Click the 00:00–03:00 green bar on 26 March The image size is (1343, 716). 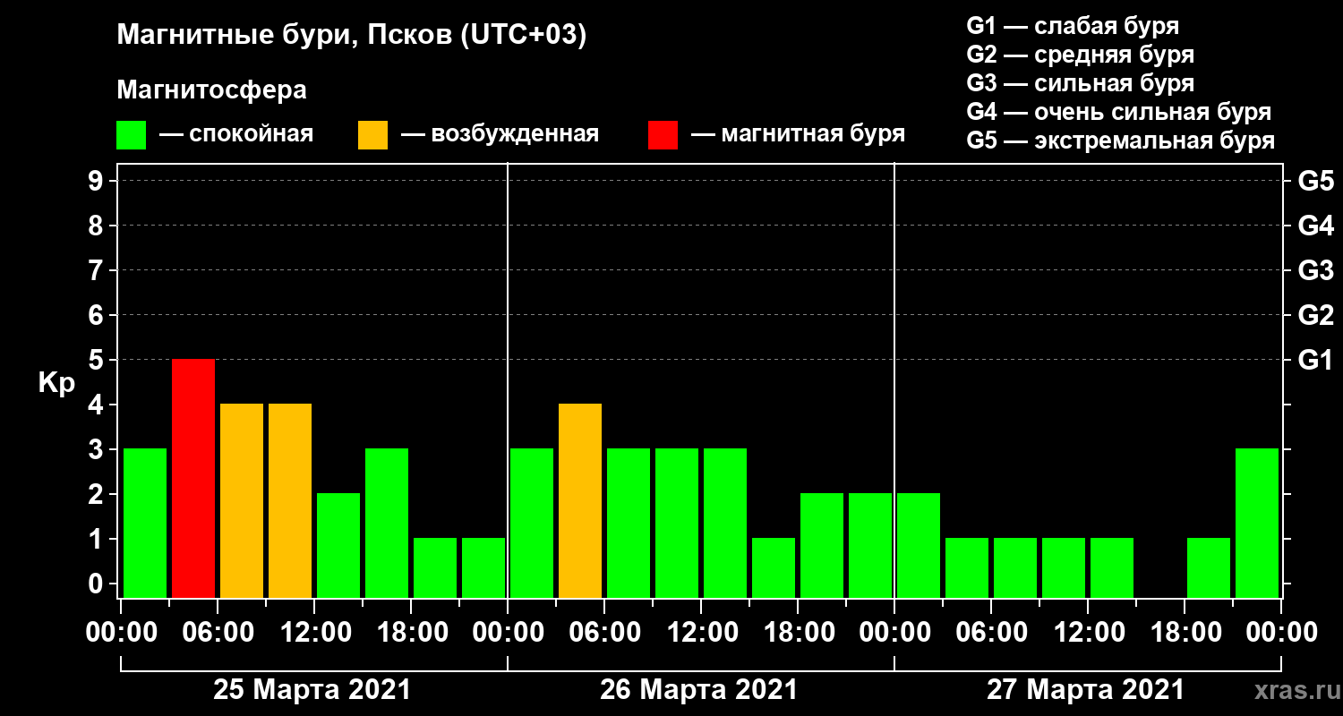[x=532, y=523]
